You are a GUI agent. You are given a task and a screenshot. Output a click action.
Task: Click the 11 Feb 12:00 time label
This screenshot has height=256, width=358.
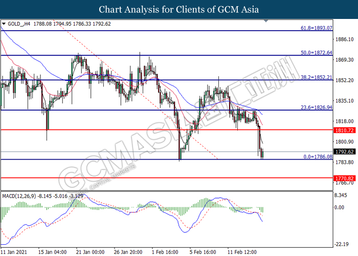pyautogui.click(x=242, y=252)
